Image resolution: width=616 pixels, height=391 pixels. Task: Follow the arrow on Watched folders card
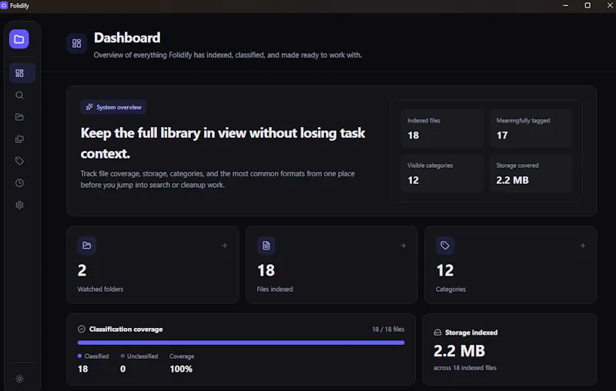coord(224,246)
